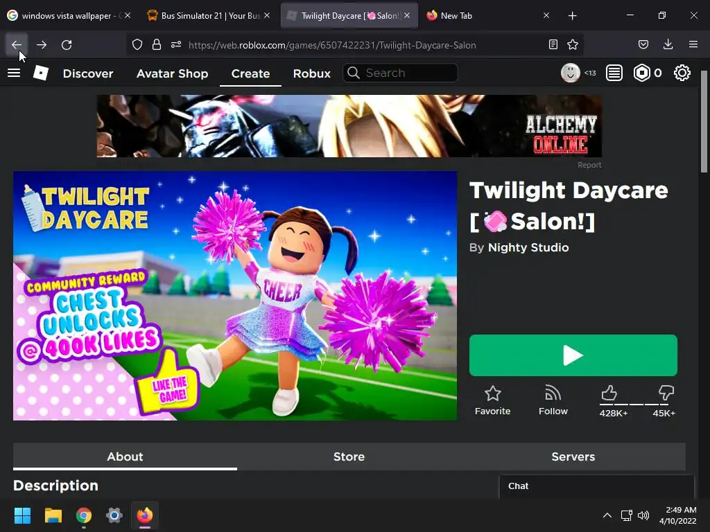This screenshot has height=532, width=710.
Task: Dislike the game with thumbs down
Action: point(666,393)
